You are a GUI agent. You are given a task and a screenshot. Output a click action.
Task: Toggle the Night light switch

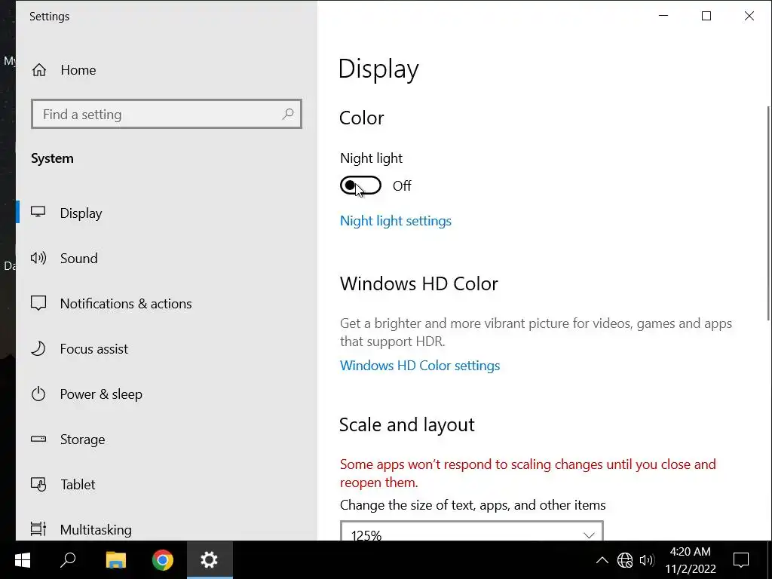360,185
